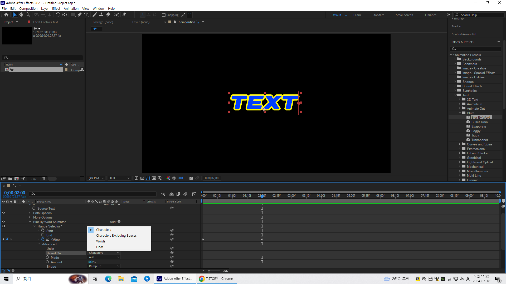
Task: Expand the Backgrounds presets folder
Action: pyautogui.click(x=455, y=59)
